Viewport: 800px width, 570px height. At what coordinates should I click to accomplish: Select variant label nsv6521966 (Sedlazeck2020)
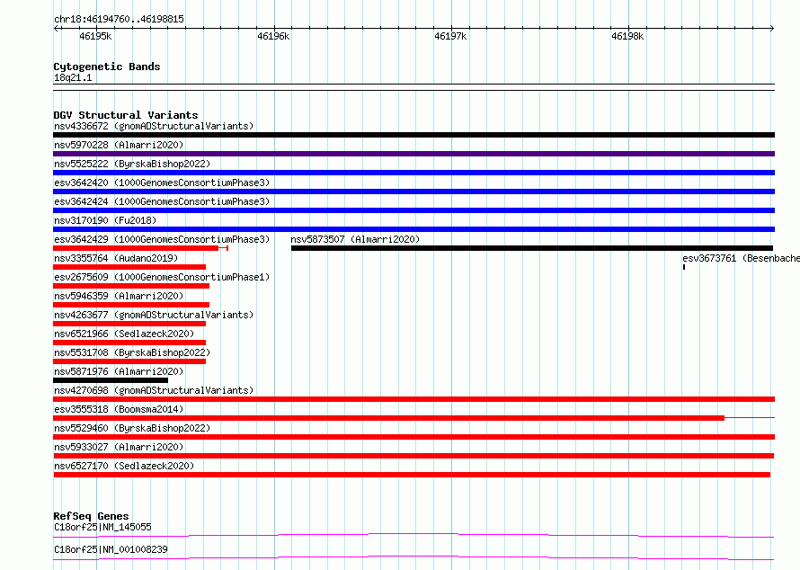tap(124, 334)
